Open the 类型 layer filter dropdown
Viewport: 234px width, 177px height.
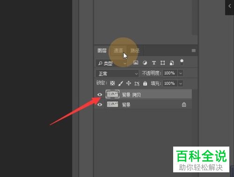click(x=112, y=63)
